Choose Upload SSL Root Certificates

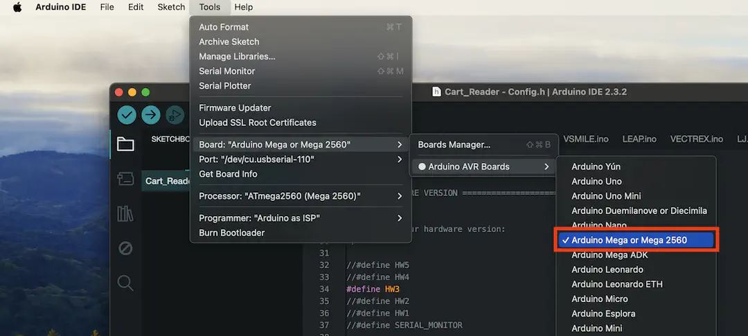point(301,123)
